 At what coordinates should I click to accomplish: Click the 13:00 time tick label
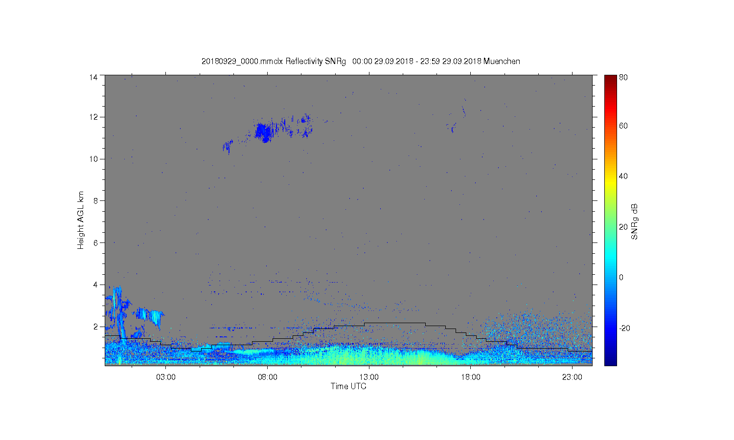pos(369,377)
